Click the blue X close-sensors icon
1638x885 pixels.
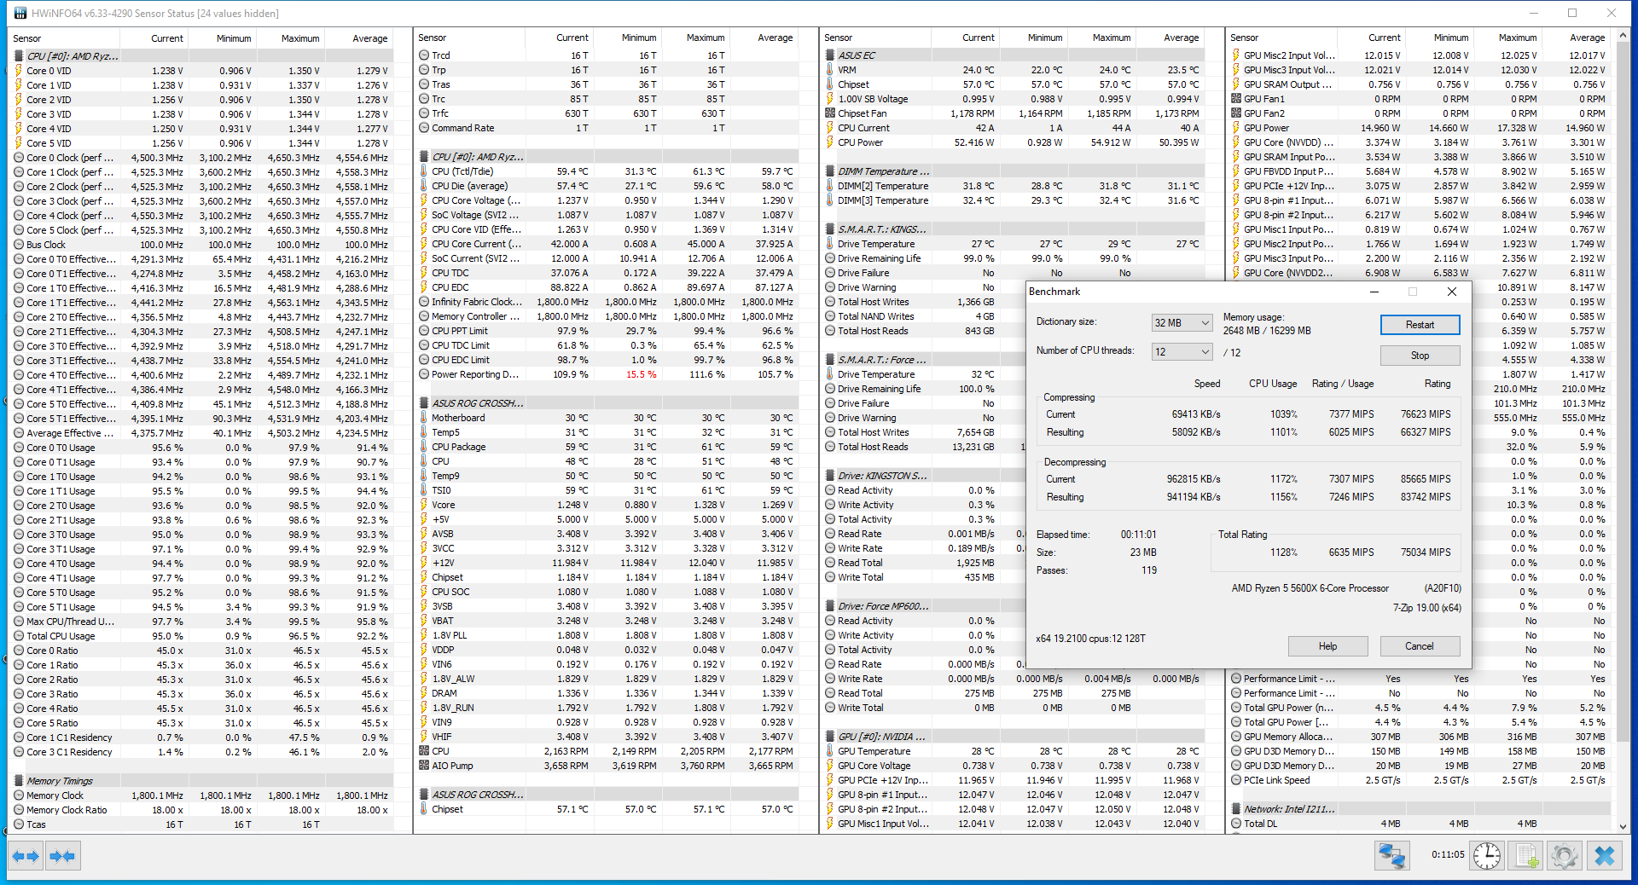click(x=1604, y=856)
